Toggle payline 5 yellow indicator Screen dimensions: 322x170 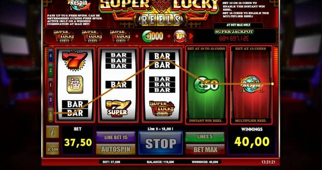click(50, 114)
